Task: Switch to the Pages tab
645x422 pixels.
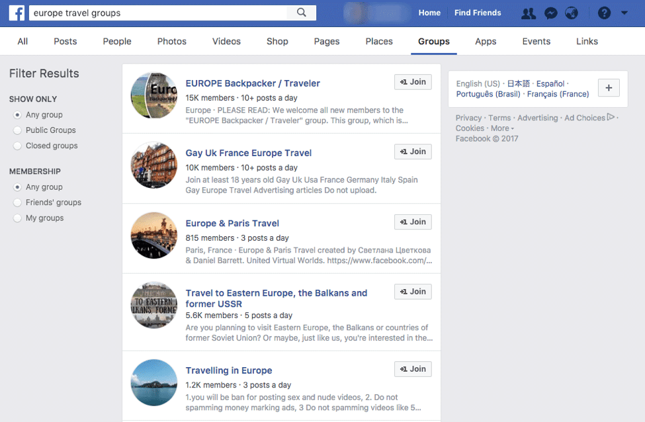Action: (x=327, y=41)
